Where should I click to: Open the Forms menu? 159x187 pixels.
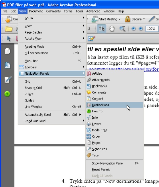click(68, 11)
